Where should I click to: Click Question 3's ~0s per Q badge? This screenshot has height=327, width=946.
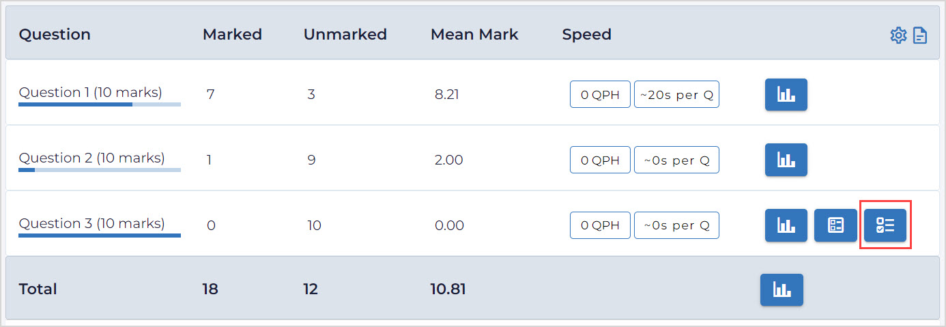coord(676,226)
